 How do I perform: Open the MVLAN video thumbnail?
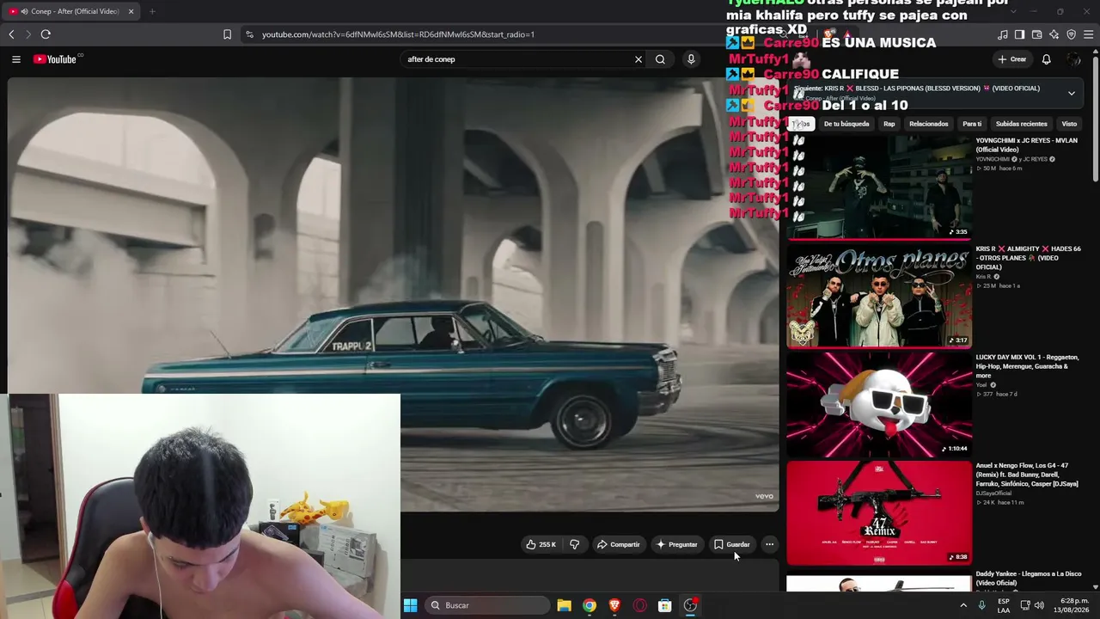(x=879, y=187)
